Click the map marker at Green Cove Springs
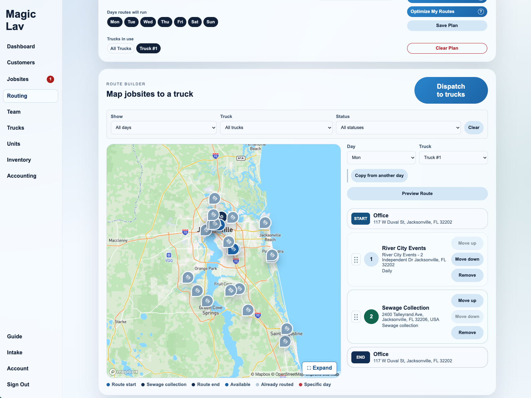531x398 pixels. pyautogui.click(x=207, y=301)
